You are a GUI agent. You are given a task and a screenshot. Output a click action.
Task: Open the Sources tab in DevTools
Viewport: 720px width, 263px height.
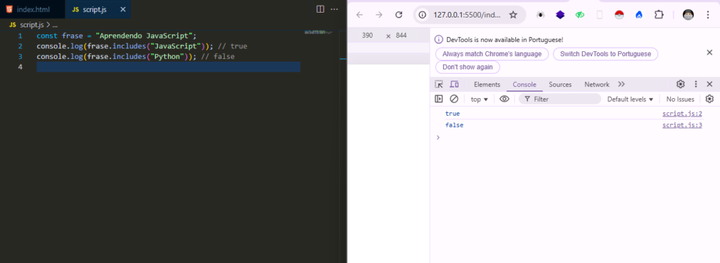point(560,84)
